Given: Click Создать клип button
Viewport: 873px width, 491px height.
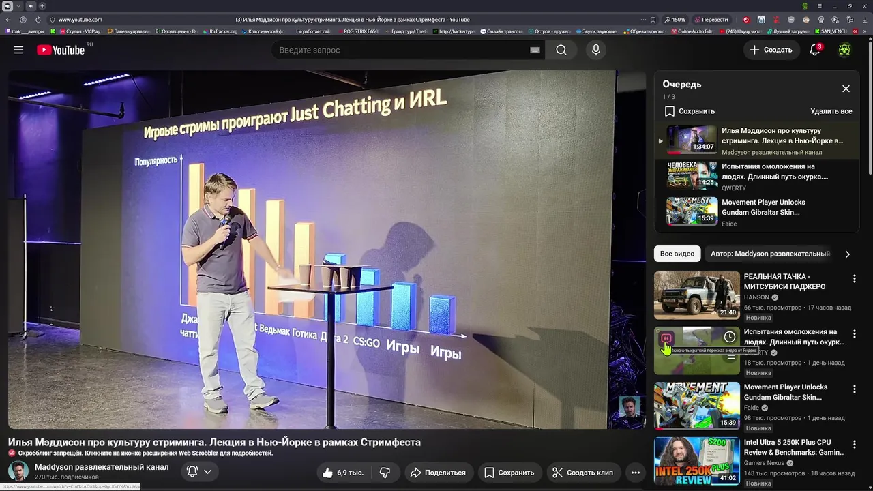Looking at the screenshot, I should pos(582,473).
